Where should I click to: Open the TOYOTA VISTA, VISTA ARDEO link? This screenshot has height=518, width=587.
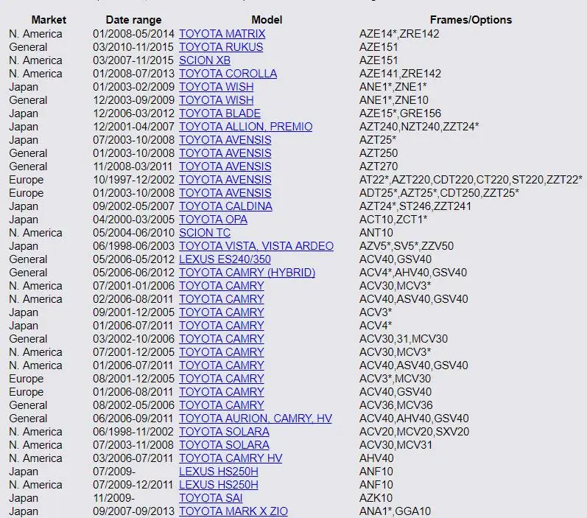(256, 246)
